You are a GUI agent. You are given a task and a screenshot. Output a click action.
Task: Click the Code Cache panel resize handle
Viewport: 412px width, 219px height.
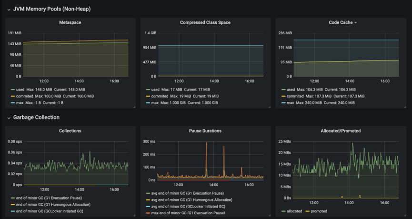point(404,107)
